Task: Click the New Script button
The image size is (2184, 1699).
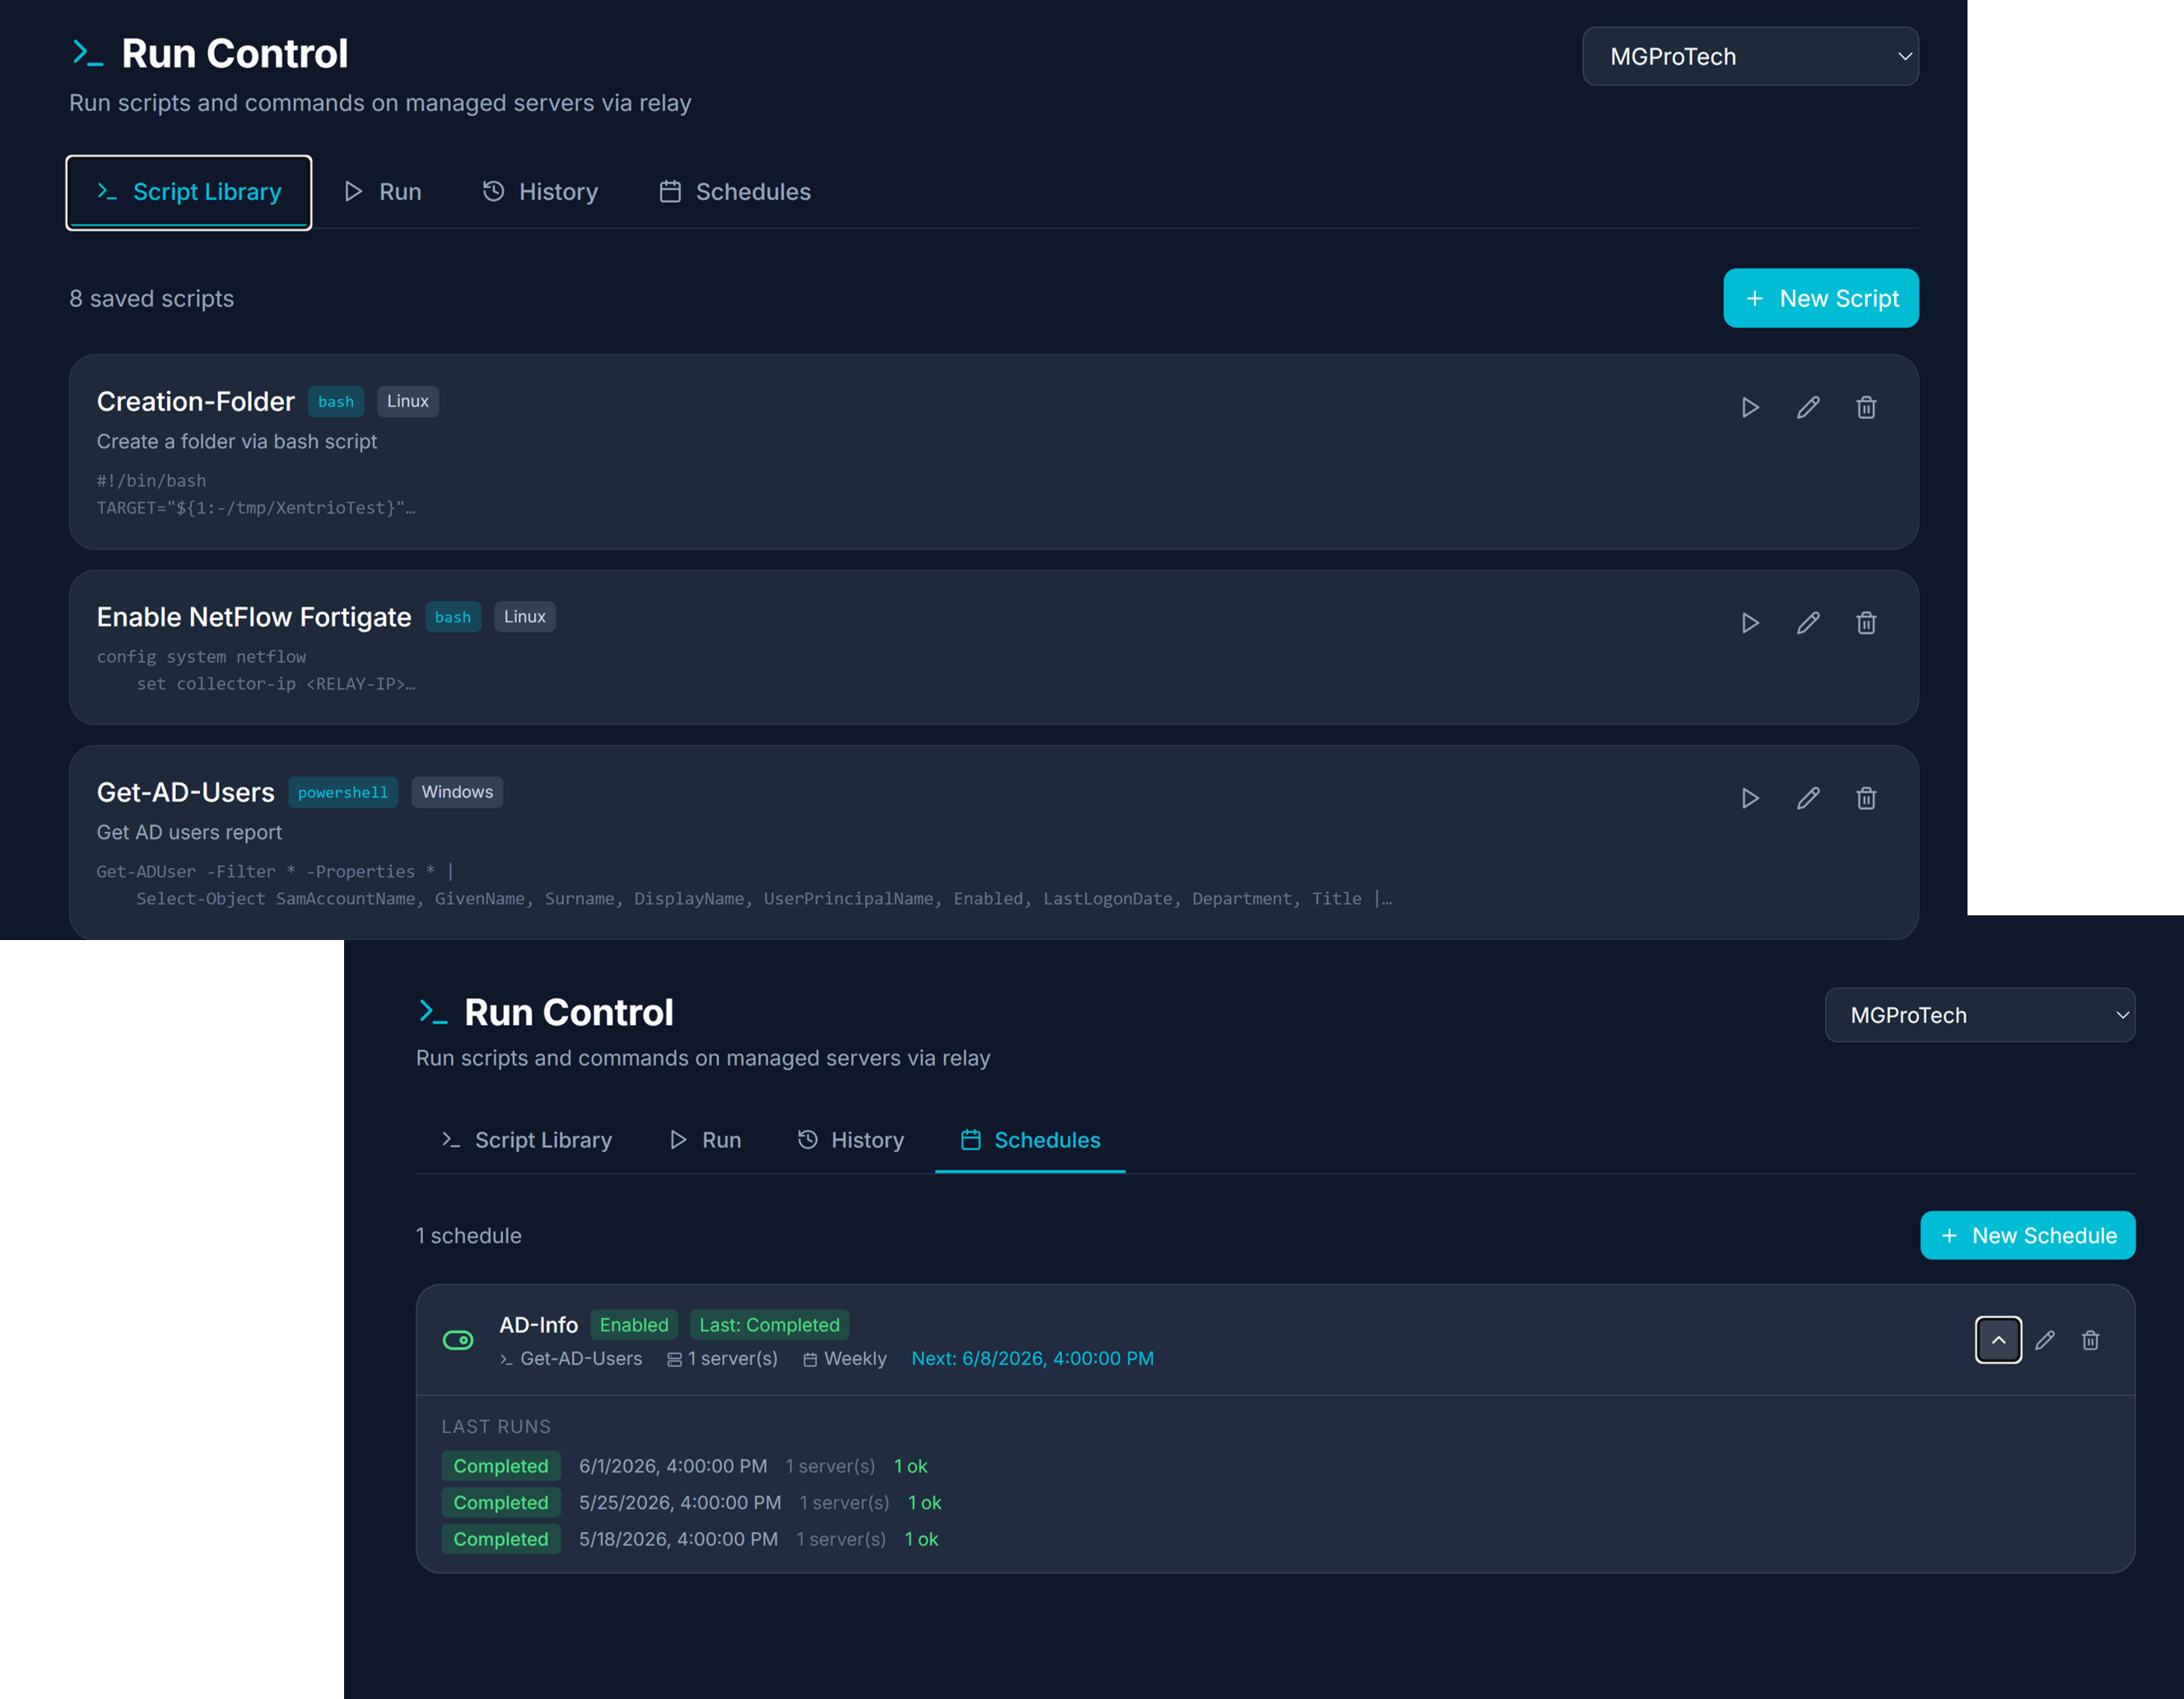Action: [1821, 298]
